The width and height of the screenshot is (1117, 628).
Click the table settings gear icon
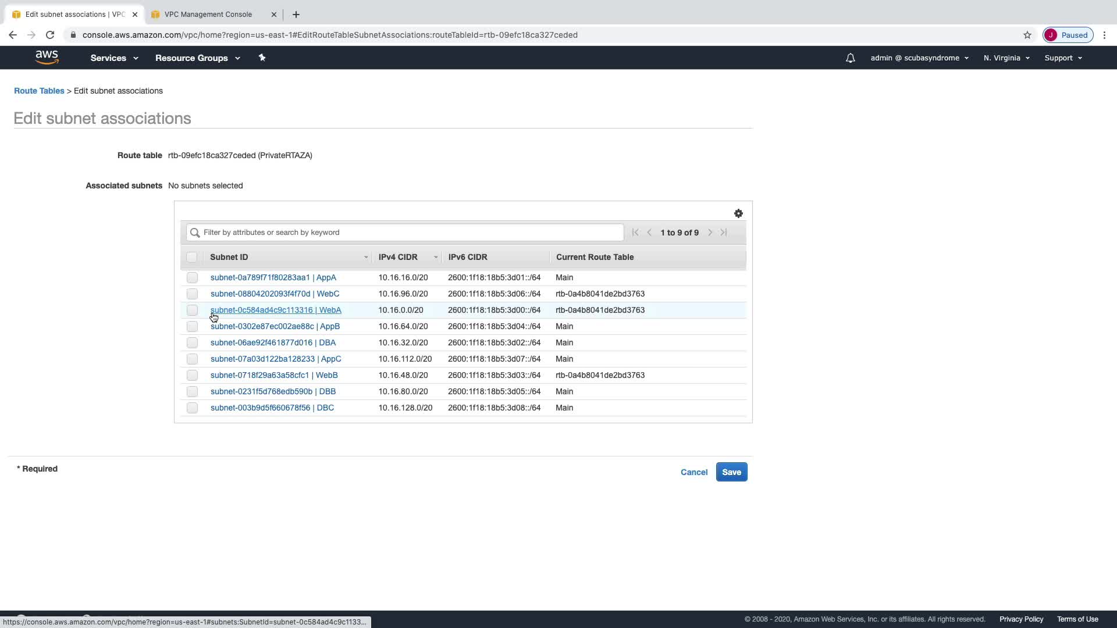click(x=738, y=213)
